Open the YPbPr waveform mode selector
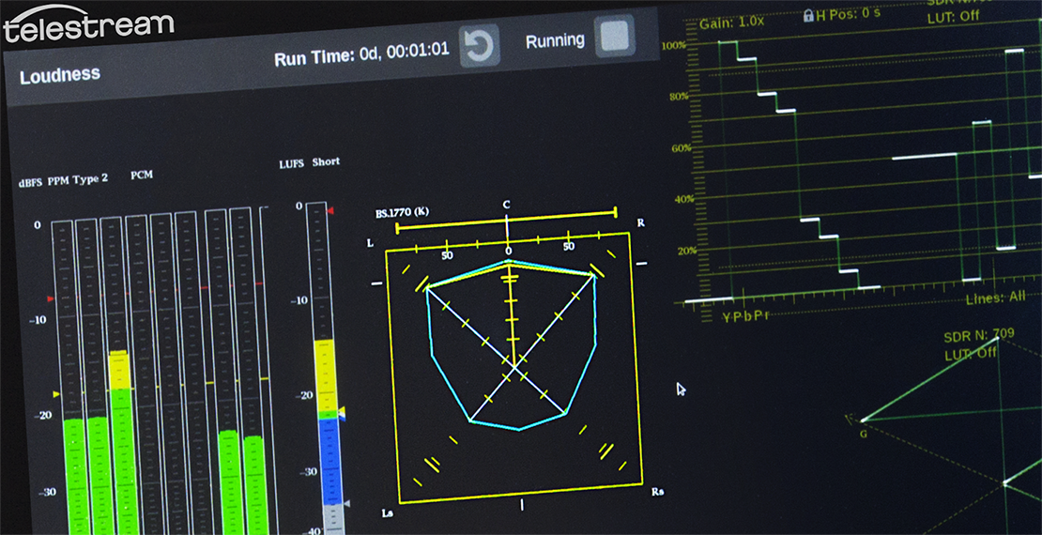The image size is (1042, 535). (745, 315)
